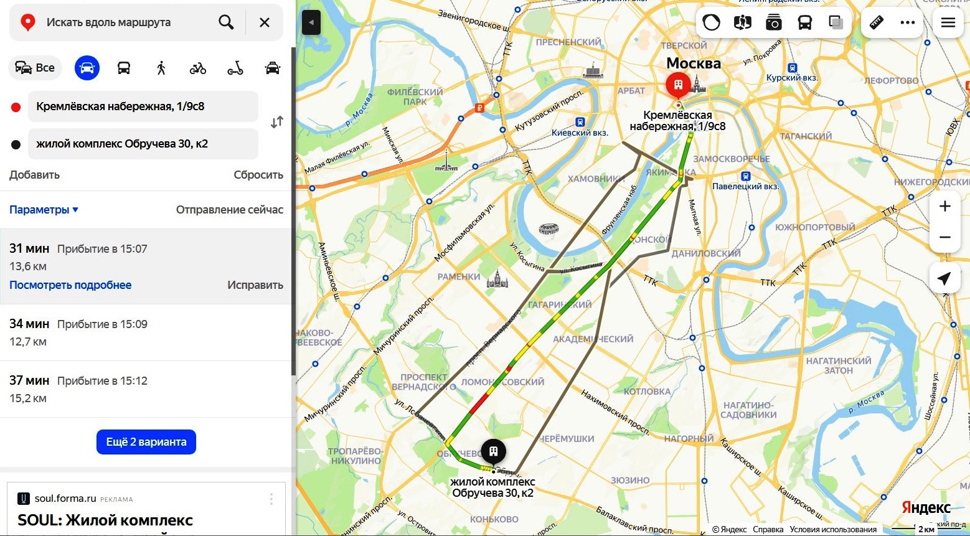Click the Павелецкий вкз. station icon
The height and width of the screenshot is (536, 970).
745,176
